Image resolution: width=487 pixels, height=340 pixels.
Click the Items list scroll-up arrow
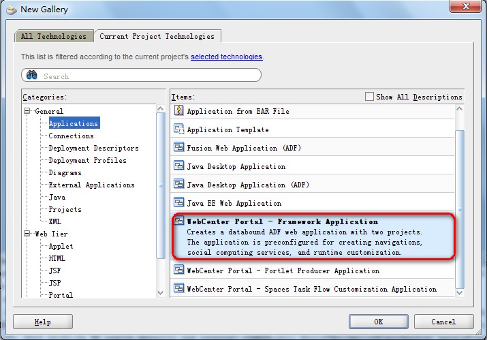(x=459, y=108)
